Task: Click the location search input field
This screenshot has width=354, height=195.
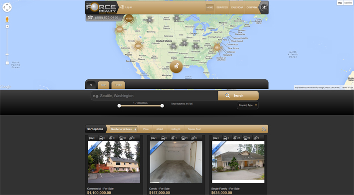Action: [x=155, y=96]
